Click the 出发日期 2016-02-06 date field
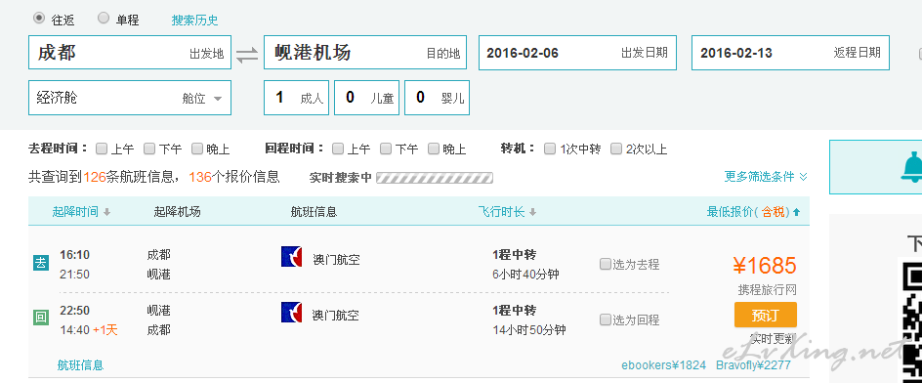The height and width of the screenshot is (383, 922). tap(577, 53)
